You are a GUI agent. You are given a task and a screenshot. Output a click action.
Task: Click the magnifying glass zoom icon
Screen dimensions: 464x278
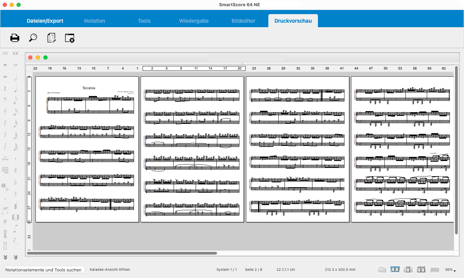tap(33, 38)
